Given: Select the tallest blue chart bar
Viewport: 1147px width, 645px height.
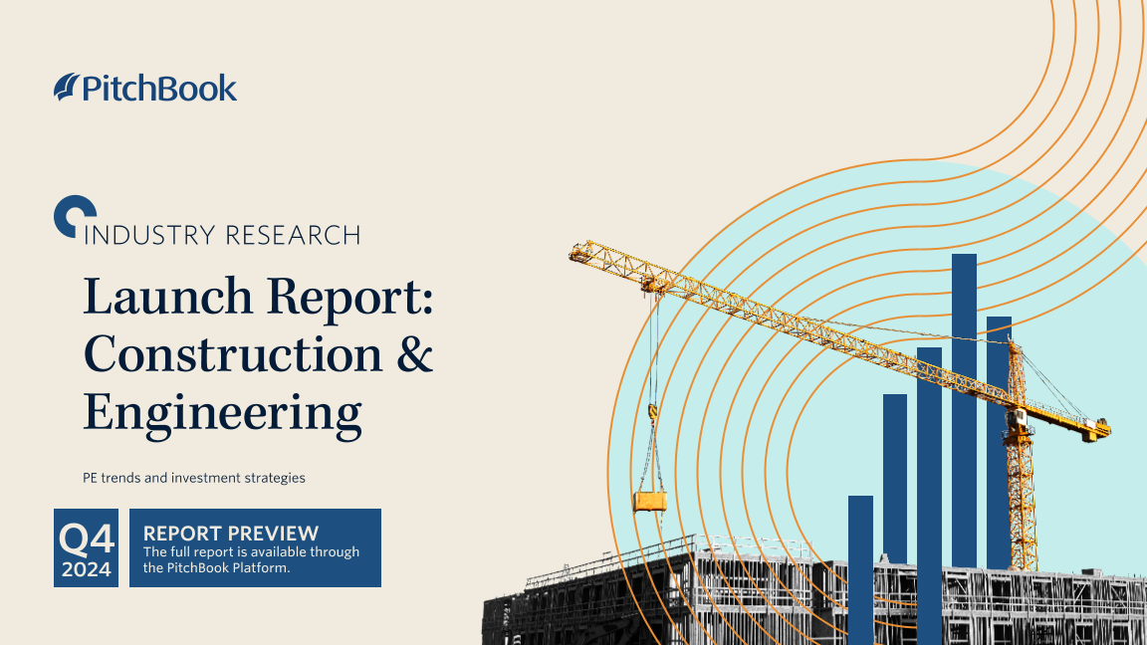Looking at the screenshot, I should point(964,408).
